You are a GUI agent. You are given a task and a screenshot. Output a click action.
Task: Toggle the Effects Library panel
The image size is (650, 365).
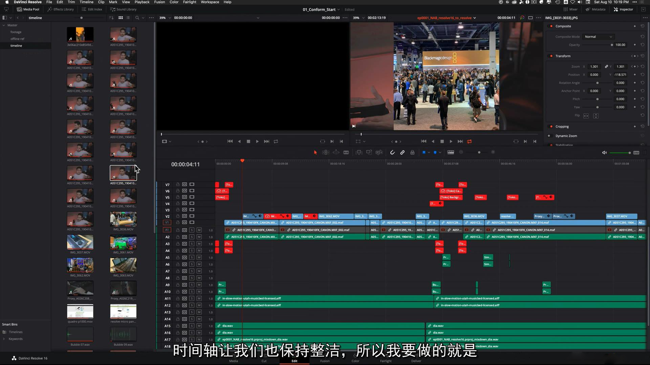click(61, 9)
